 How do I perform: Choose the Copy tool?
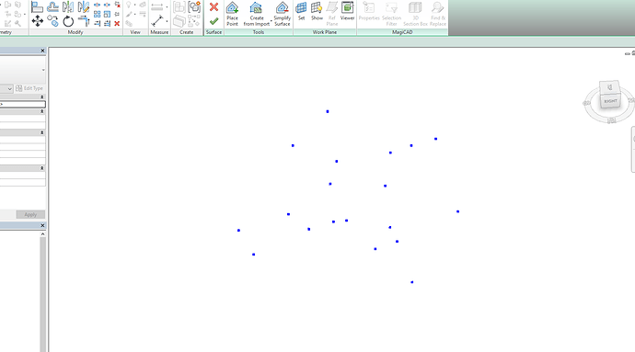tap(52, 21)
